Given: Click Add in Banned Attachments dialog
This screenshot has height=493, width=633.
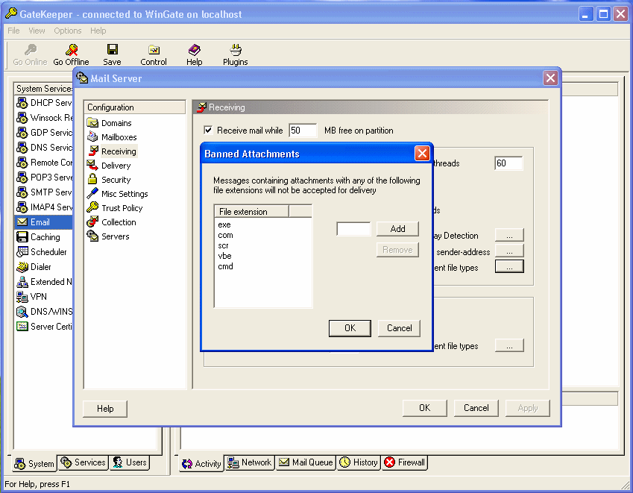Looking at the screenshot, I should pyautogui.click(x=397, y=229).
